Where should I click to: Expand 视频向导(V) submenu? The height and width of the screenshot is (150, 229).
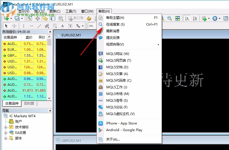(129, 44)
